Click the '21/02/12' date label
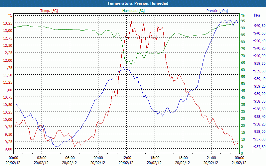The width and height of the screenshot is (266, 166). click(x=239, y=163)
